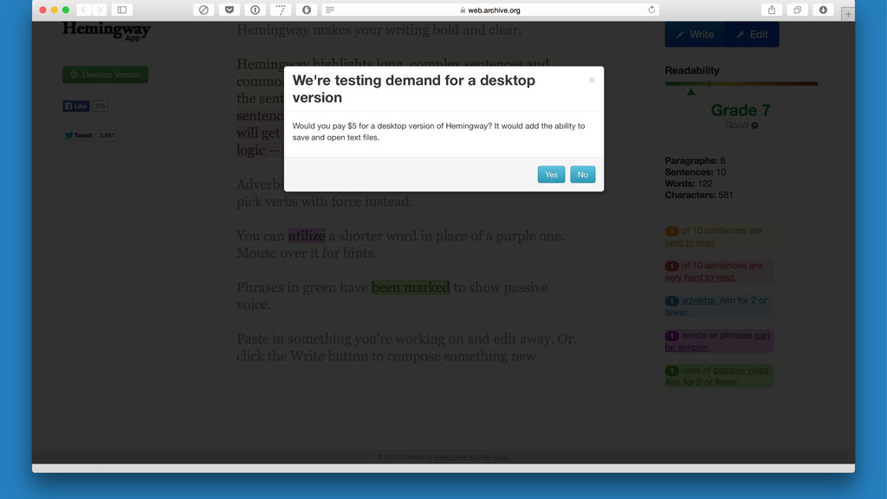
Task: Save page with the Pocket icon
Action: point(229,10)
